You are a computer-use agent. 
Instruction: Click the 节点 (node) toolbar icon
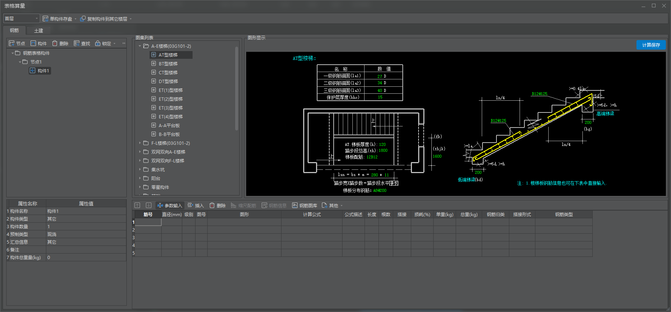point(12,43)
